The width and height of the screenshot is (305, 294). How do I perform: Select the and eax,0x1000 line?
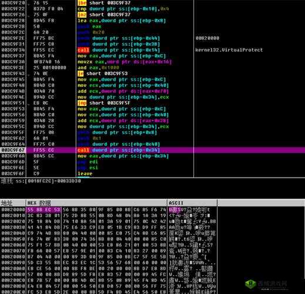point(98,68)
